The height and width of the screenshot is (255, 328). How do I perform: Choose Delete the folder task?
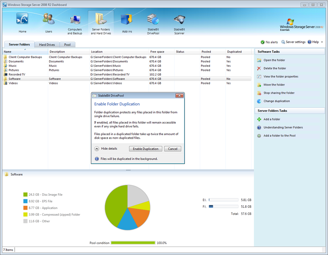[x=275, y=68]
